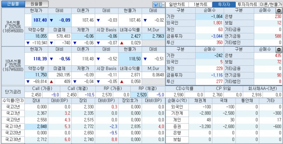283x144 pixels.
Task: Select the 국고20년 row label
Action: pos(13,133)
